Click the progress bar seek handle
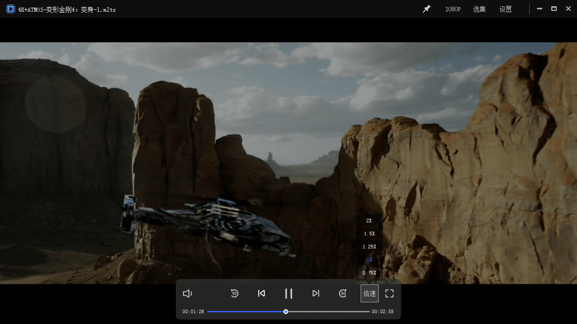Image resolution: width=577 pixels, height=324 pixels. [x=286, y=311]
